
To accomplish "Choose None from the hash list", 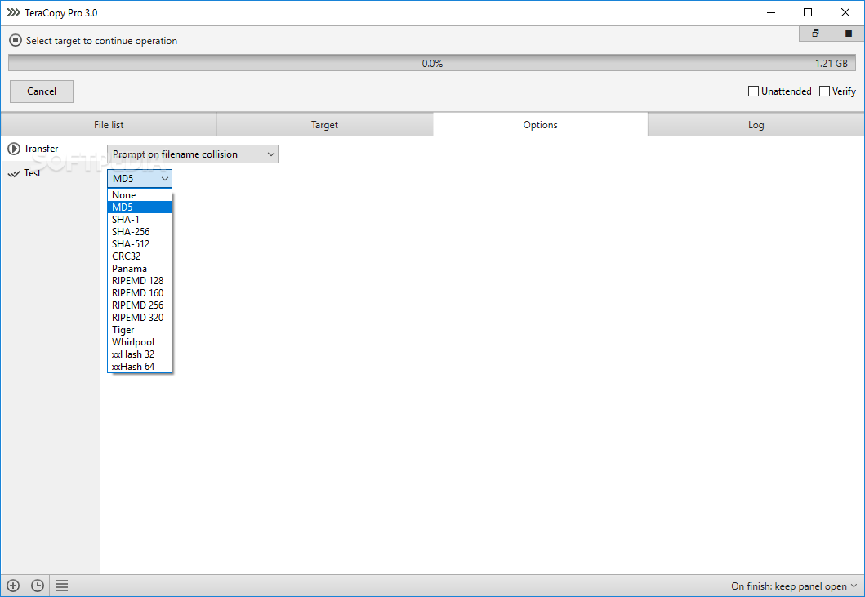I will pyautogui.click(x=140, y=194).
